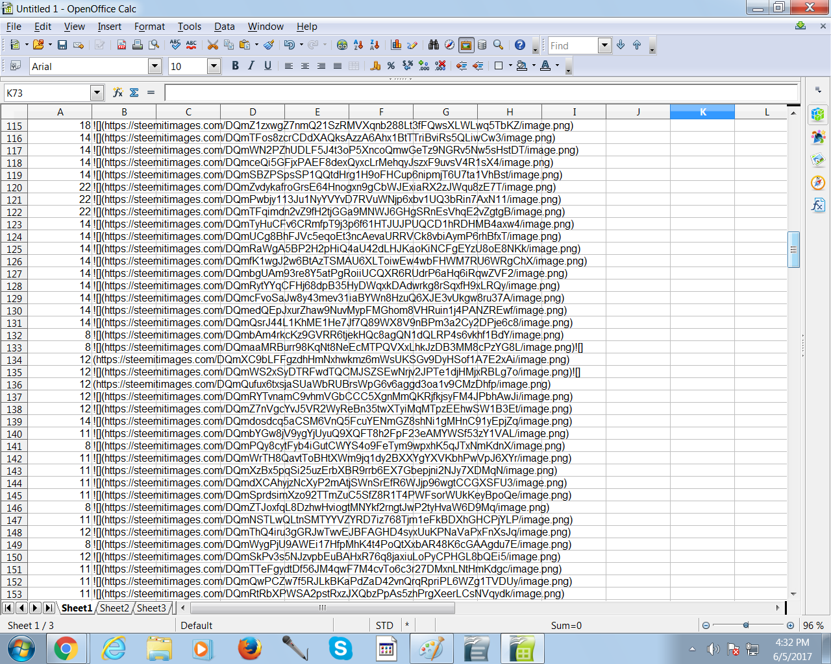The height and width of the screenshot is (664, 831).
Task: Add a decimal place
Action: click(424, 65)
